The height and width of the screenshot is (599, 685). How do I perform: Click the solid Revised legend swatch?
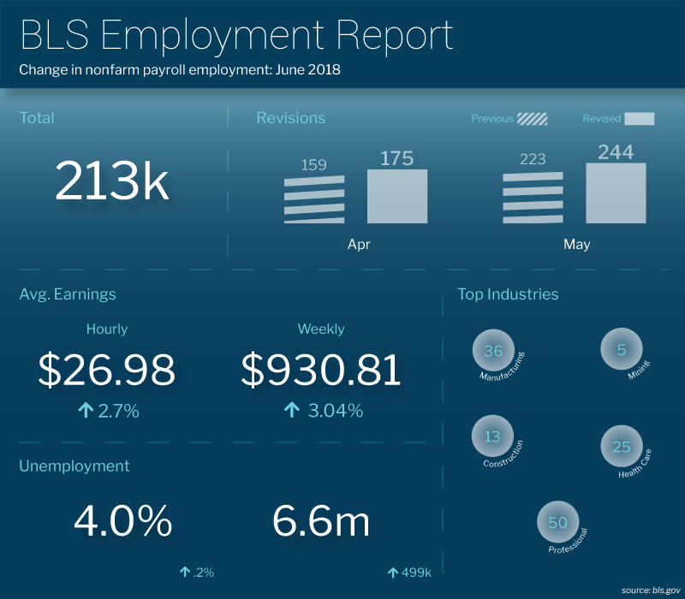pyautogui.click(x=640, y=119)
